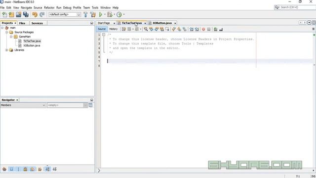This screenshot has width=316, height=178.
Task: Click the grey Redo arrow icon
Action: tap(42, 14)
